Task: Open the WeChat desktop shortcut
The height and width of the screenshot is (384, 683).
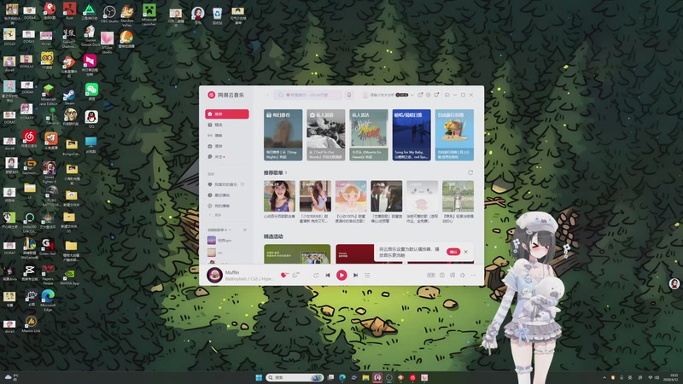Action: tap(91, 92)
